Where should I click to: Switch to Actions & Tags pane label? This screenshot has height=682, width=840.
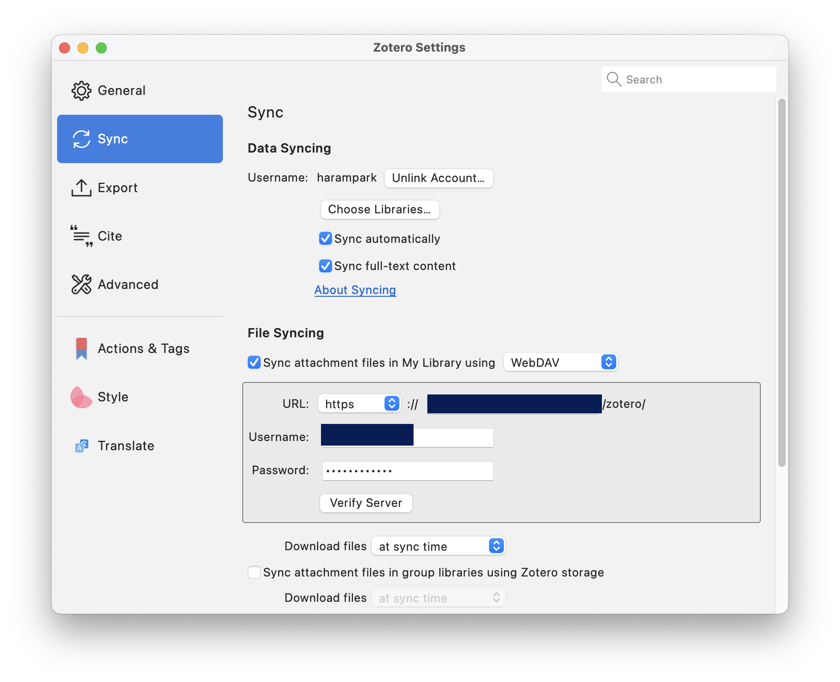[144, 348]
